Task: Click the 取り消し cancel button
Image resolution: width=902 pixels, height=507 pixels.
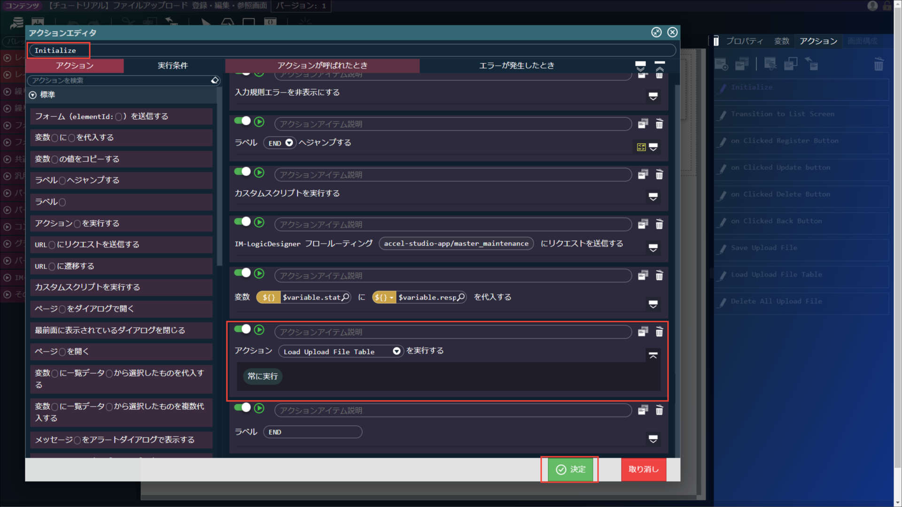Action: click(644, 469)
